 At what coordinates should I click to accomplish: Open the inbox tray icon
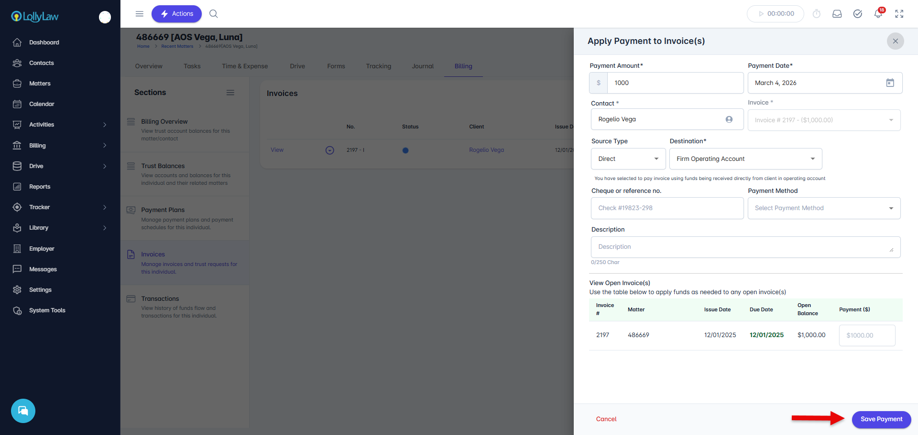tap(837, 14)
